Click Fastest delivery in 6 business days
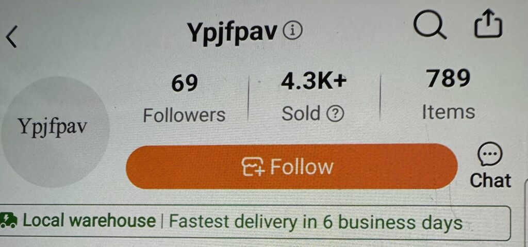 (316, 223)
